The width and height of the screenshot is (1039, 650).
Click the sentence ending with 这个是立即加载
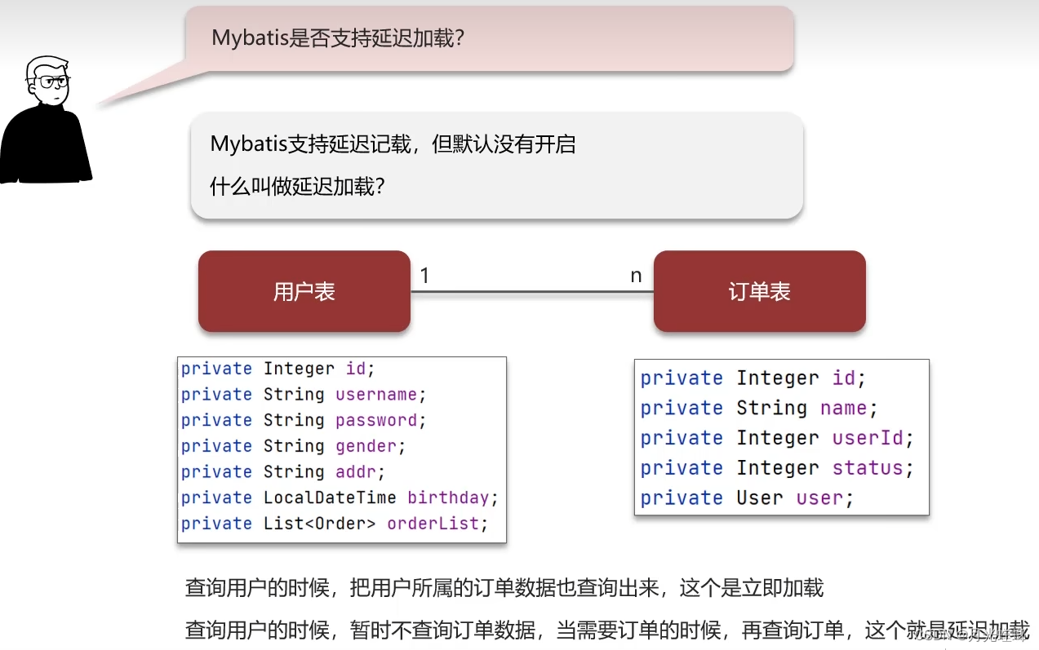point(504,587)
